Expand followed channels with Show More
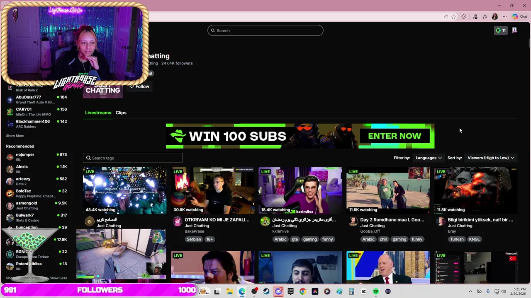 15,136
